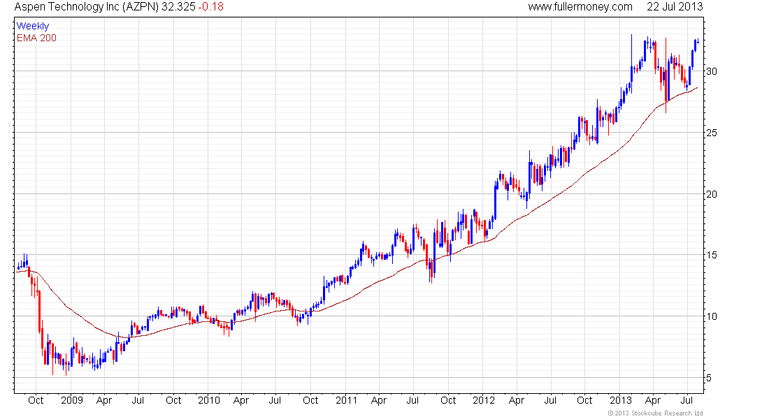Click the price change value -0.18

tap(211, 7)
